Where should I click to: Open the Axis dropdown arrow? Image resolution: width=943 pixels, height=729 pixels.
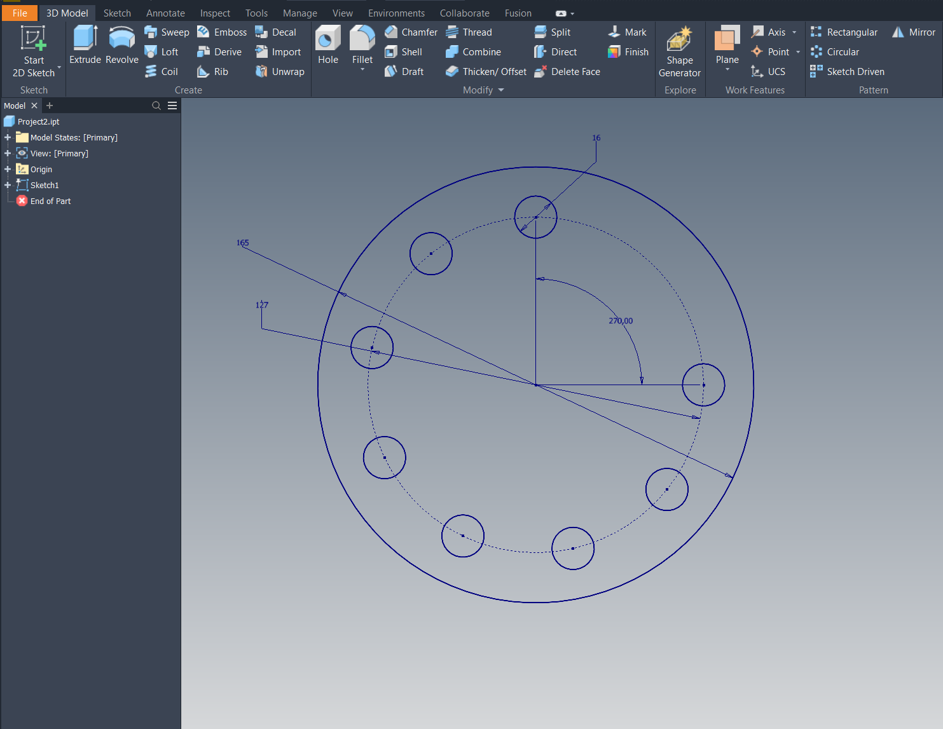(794, 32)
